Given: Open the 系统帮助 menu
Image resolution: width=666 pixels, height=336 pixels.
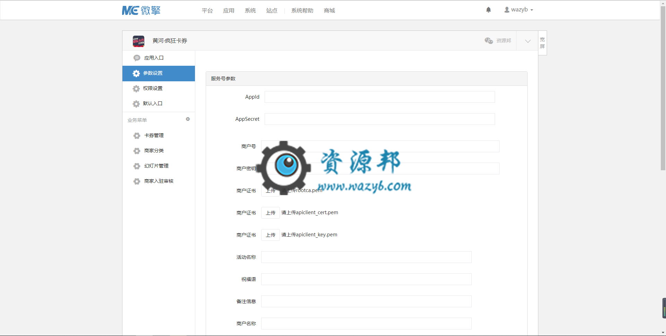Looking at the screenshot, I should pyautogui.click(x=302, y=11).
